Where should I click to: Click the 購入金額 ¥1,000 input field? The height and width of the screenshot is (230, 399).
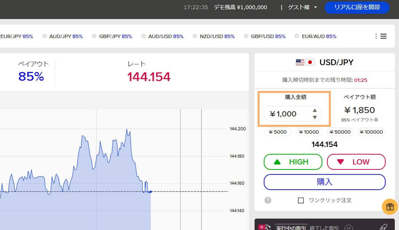point(293,113)
